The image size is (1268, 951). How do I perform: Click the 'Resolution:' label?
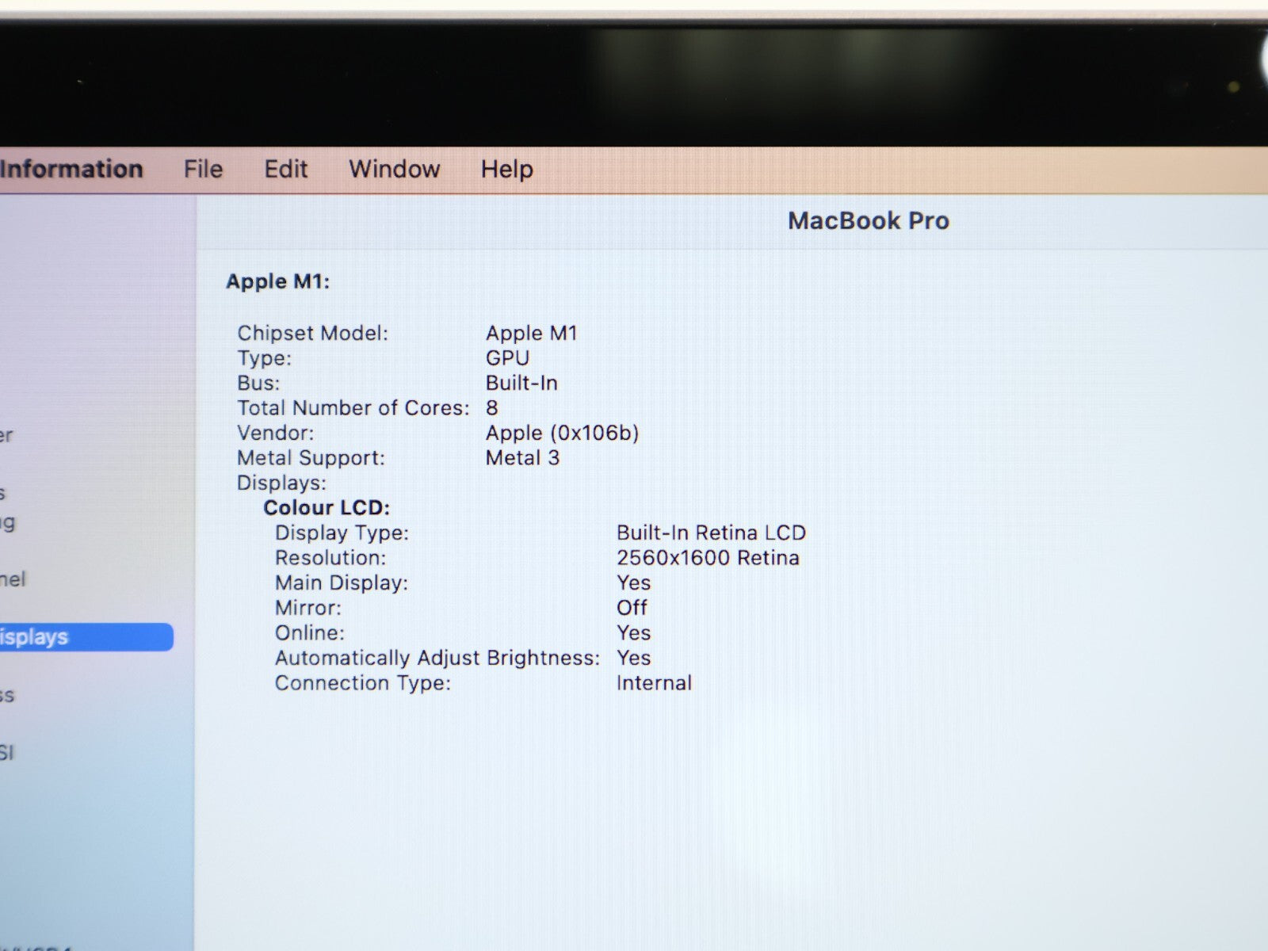(330, 558)
